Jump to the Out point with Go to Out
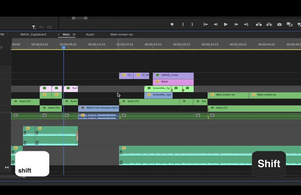 (x=246, y=24)
